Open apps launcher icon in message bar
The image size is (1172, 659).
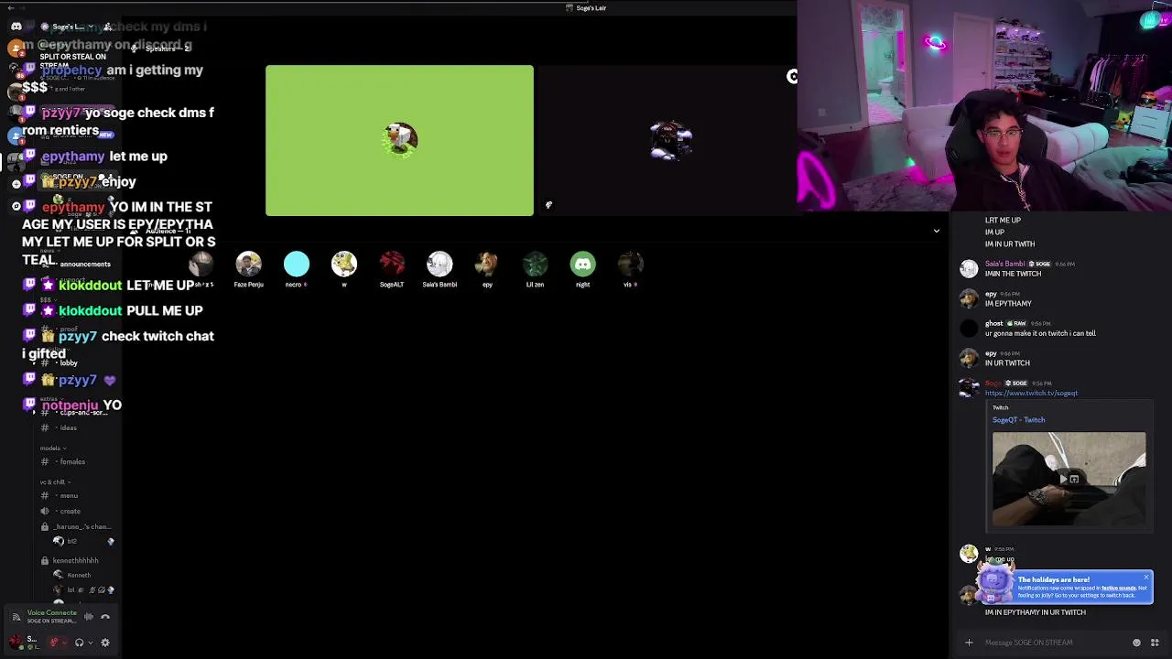(1155, 643)
